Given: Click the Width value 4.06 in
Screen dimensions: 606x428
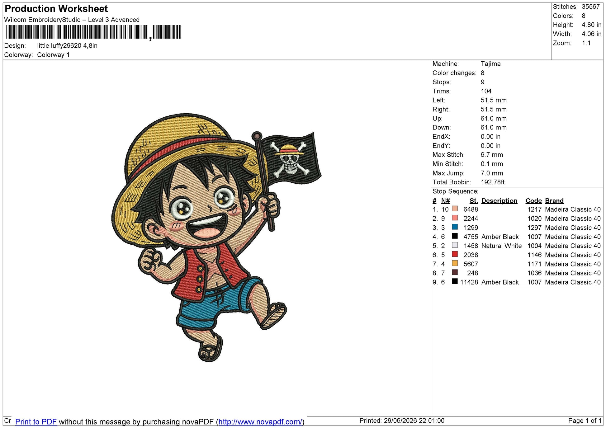Looking at the screenshot, I should coord(592,34).
